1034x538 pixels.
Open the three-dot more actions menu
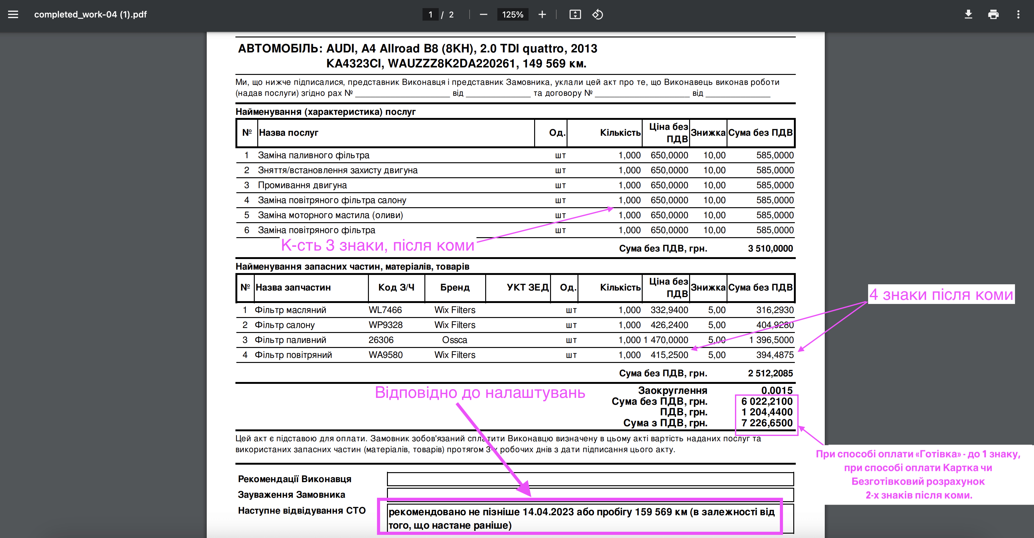[1018, 14]
